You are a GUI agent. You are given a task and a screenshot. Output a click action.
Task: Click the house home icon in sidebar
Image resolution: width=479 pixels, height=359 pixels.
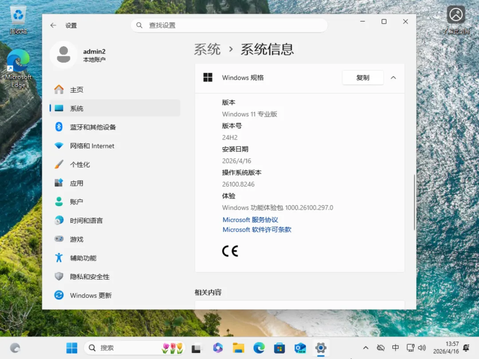pos(59,90)
